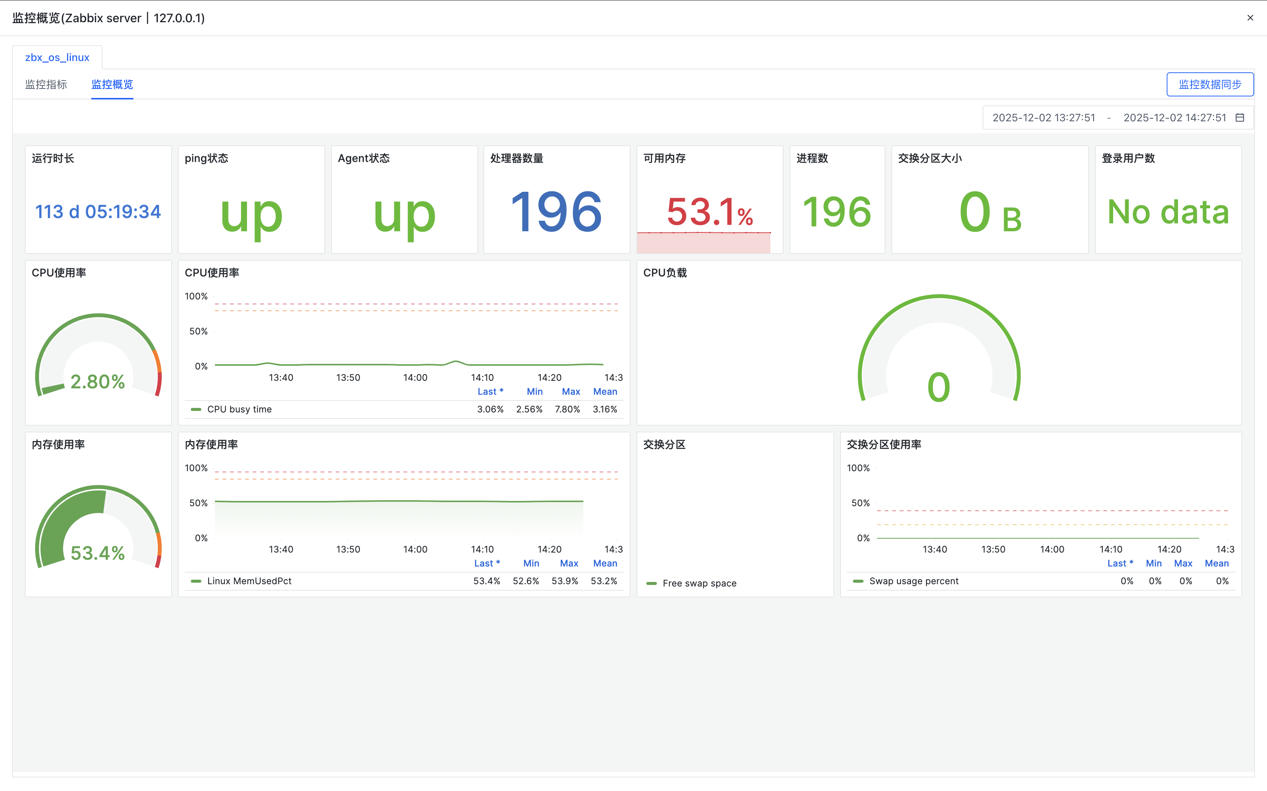
Task: Toggle the Swap usage percent series label
Action: click(x=914, y=581)
